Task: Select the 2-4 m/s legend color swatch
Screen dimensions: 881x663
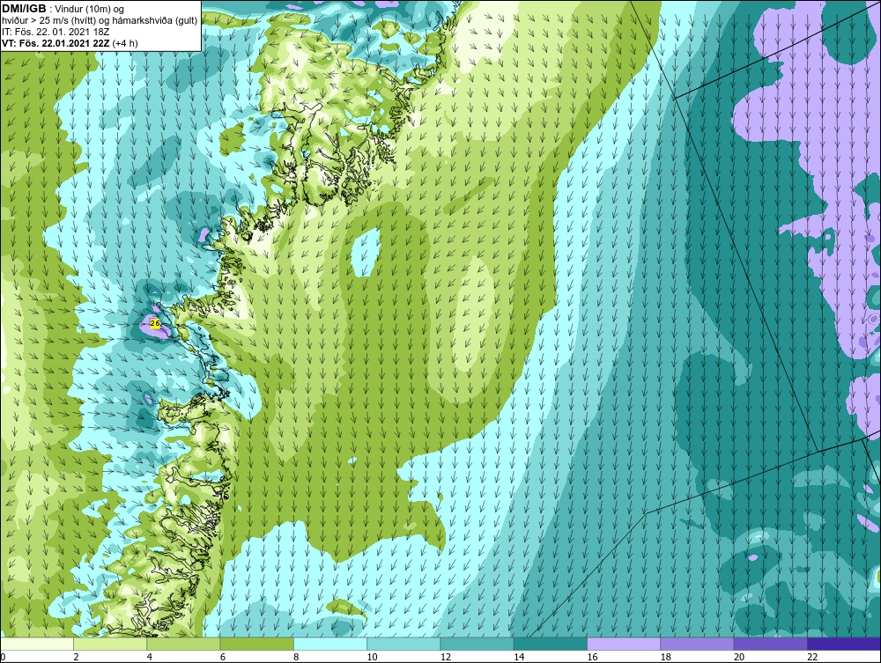Action: point(110,644)
